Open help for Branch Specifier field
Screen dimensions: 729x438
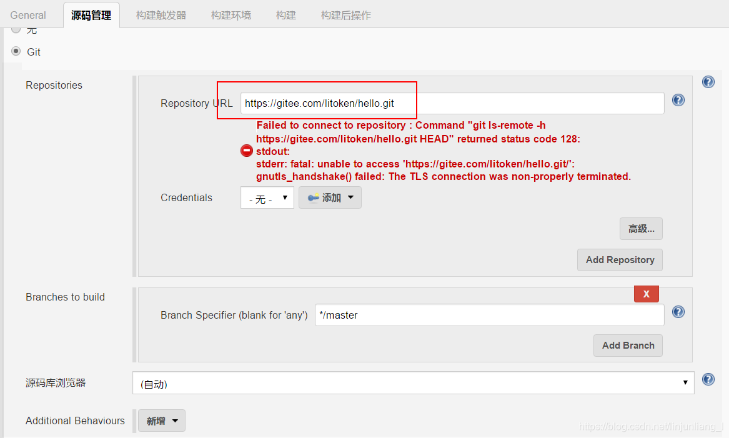click(x=678, y=312)
